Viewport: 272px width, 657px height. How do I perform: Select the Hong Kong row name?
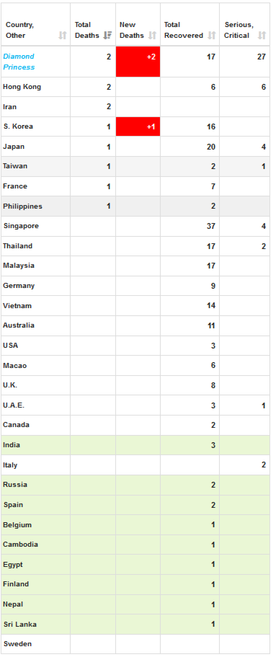pos(22,87)
